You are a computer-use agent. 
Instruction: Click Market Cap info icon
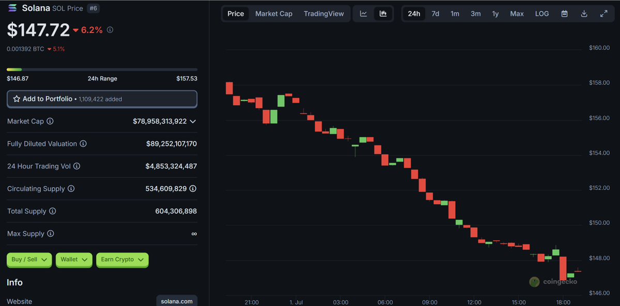click(x=50, y=121)
